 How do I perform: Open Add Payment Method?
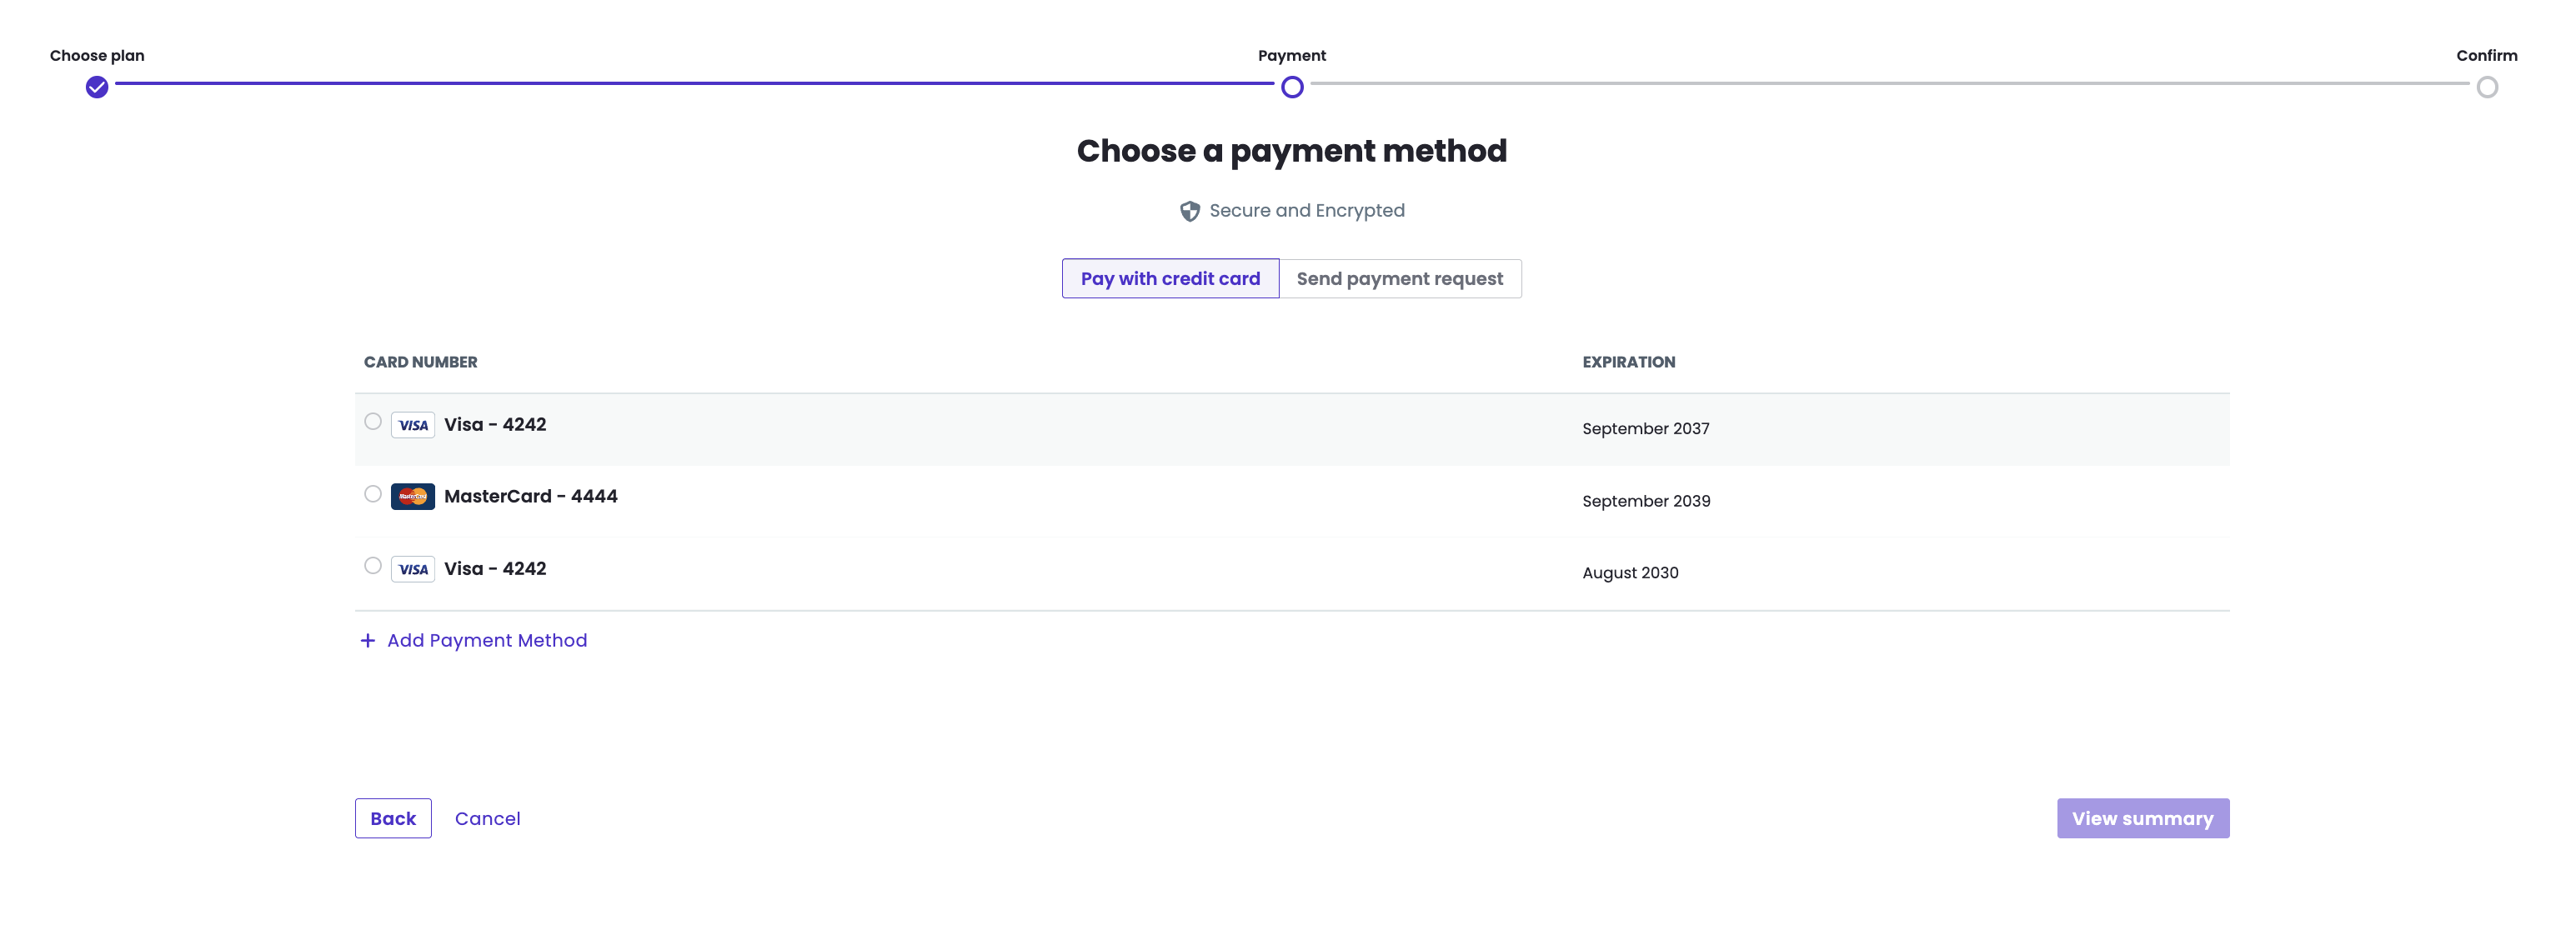pos(487,640)
